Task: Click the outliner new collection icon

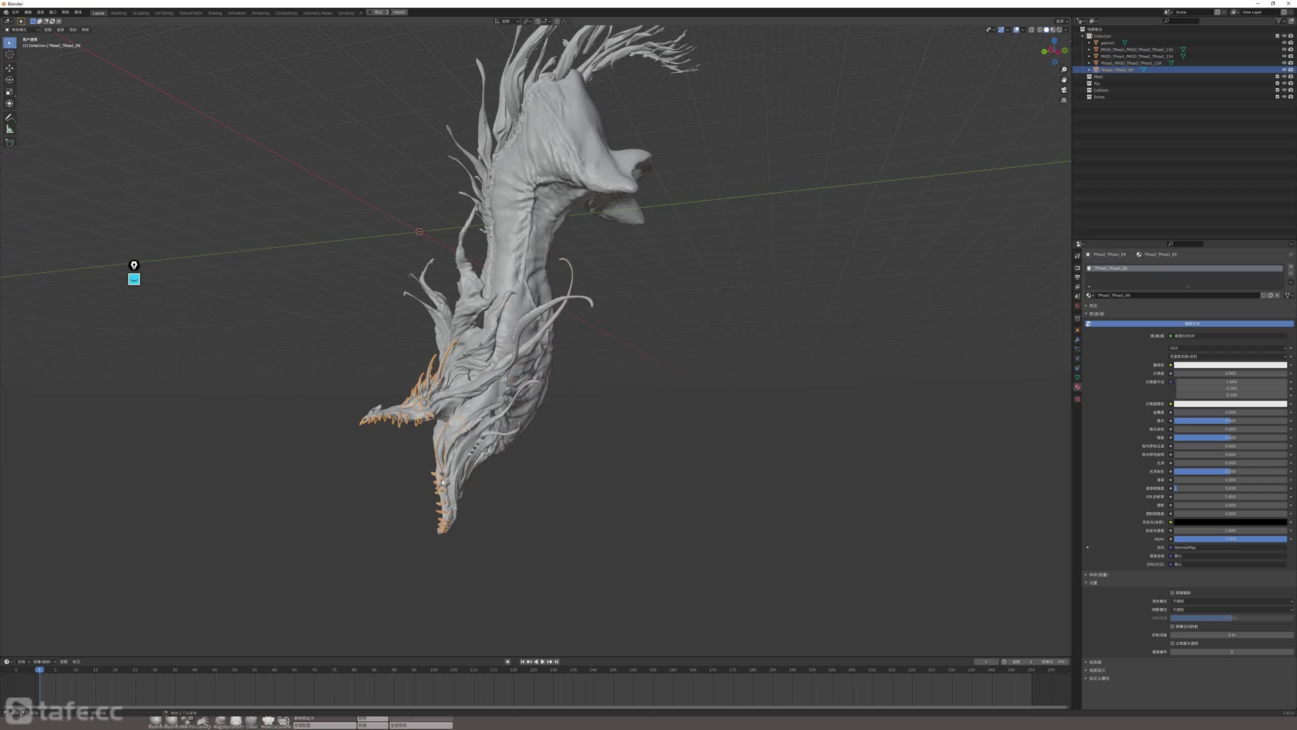Action: pyautogui.click(x=1290, y=21)
